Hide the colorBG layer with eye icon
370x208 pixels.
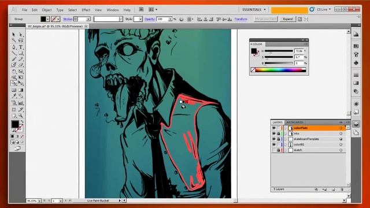point(273,144)
